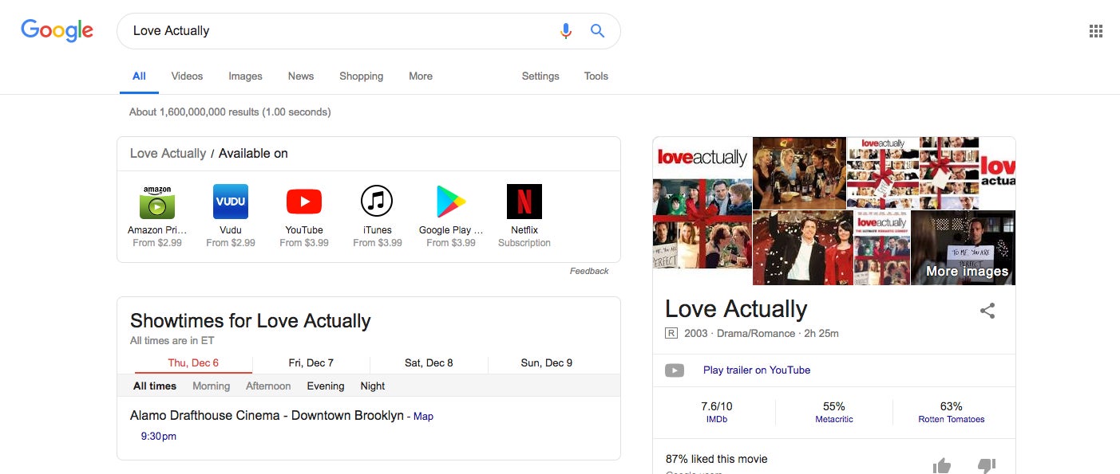The height and width of the screenshot is (474, 1120).
Task: Switch to the News tab
Action: (301, 76)
